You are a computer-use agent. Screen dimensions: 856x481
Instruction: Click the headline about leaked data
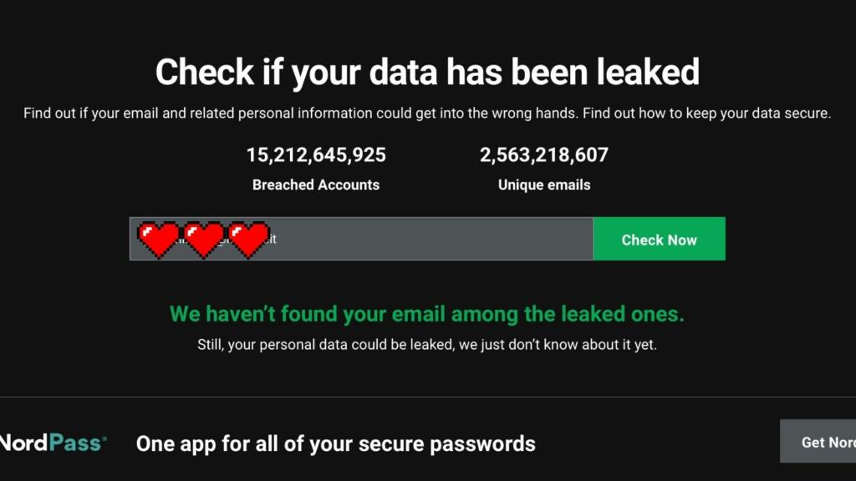tap(427, 72)
